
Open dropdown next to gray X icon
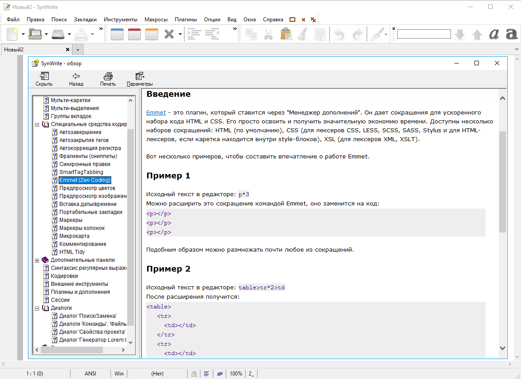coord(180,34)
